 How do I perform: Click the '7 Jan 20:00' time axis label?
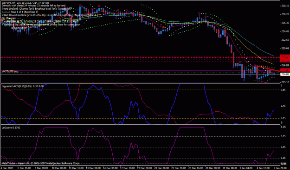(x=280, y=168)
